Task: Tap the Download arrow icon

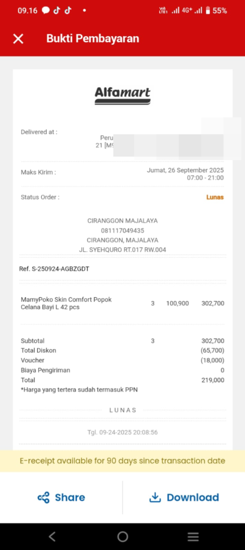Action: (155, 497)
